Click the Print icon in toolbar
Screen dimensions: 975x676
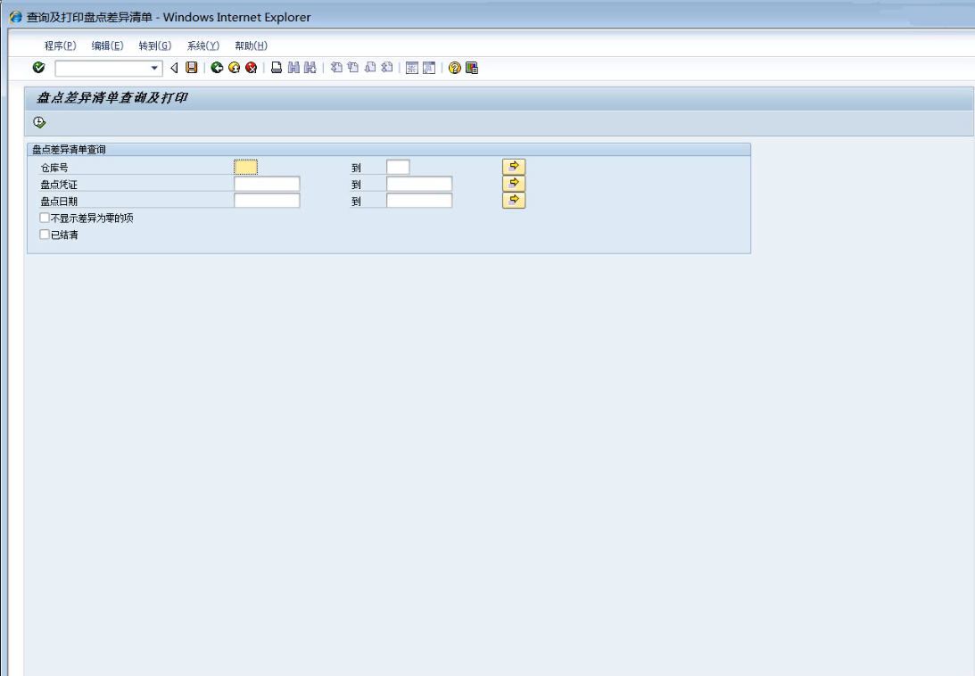[x=277, y=68]
